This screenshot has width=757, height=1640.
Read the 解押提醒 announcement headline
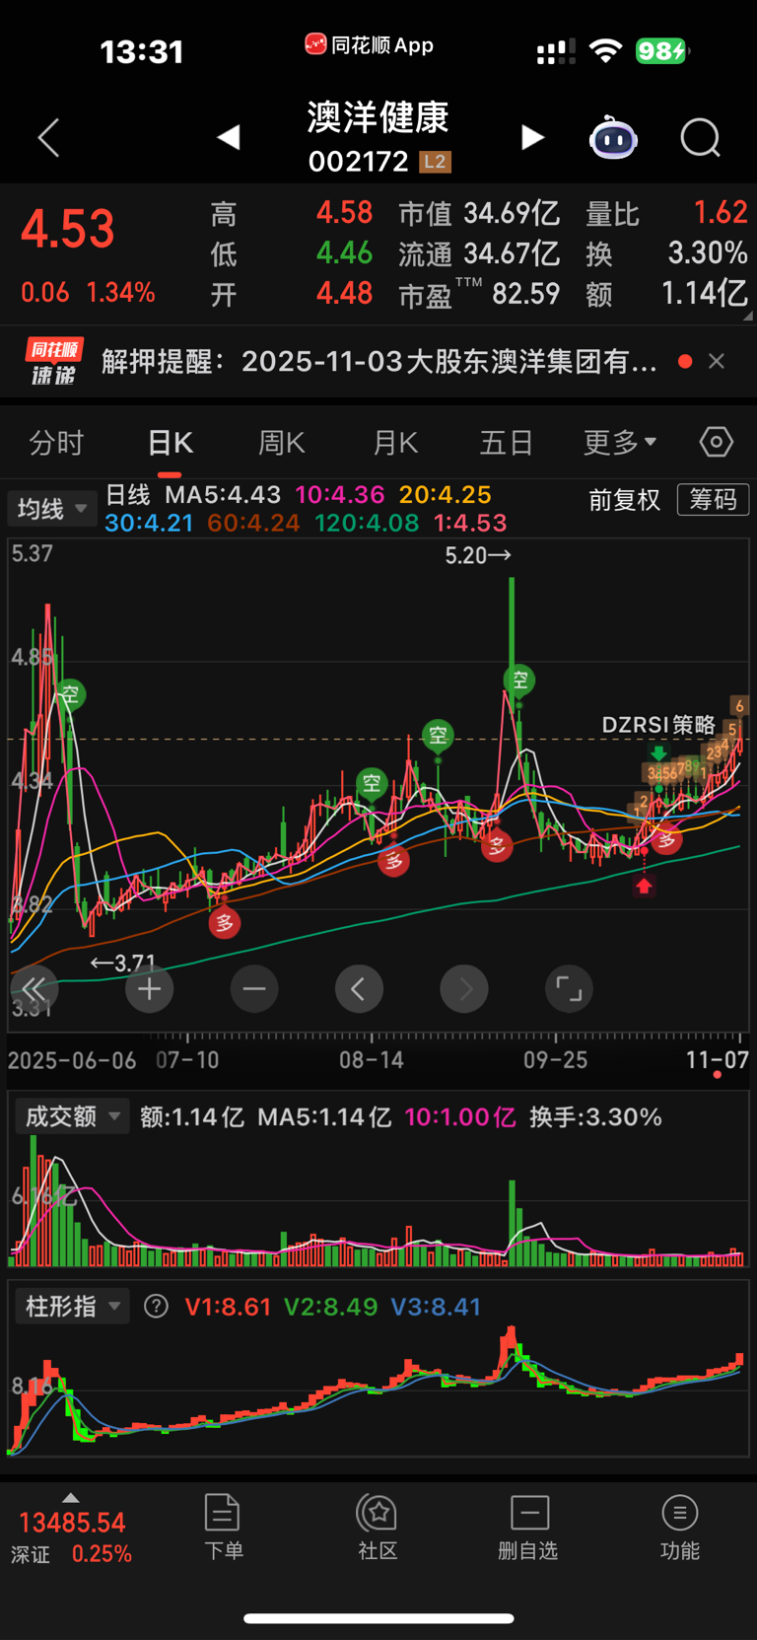379,362
